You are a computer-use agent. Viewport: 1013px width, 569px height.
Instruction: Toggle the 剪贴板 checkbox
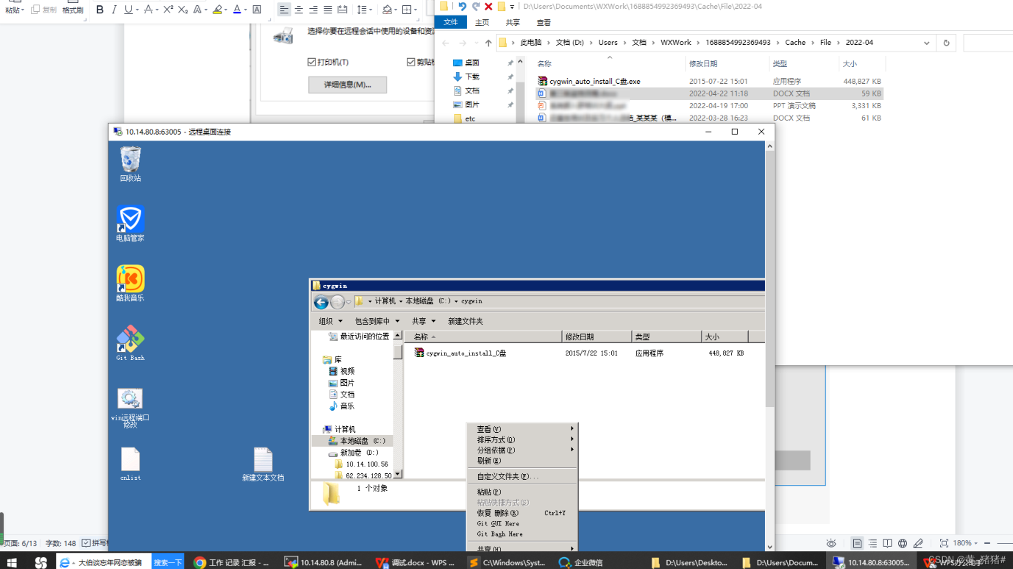pyautogui.click(x=410, y=63)
